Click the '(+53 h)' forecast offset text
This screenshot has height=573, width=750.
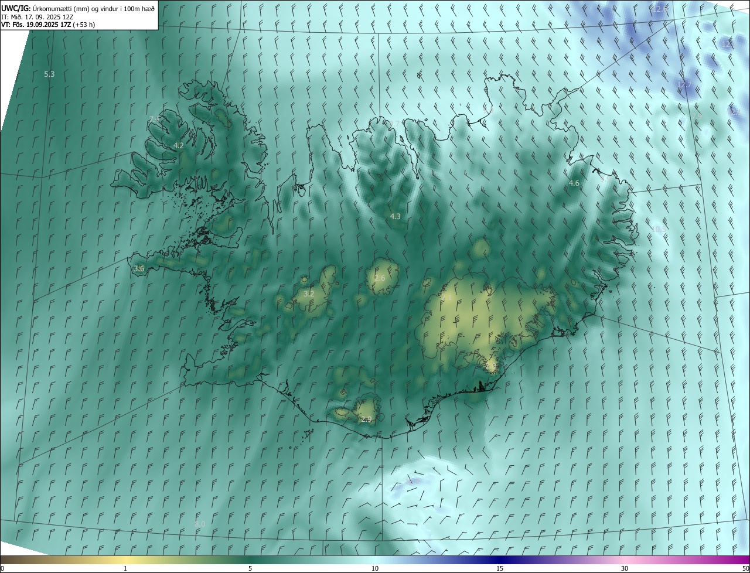point(84,25)
